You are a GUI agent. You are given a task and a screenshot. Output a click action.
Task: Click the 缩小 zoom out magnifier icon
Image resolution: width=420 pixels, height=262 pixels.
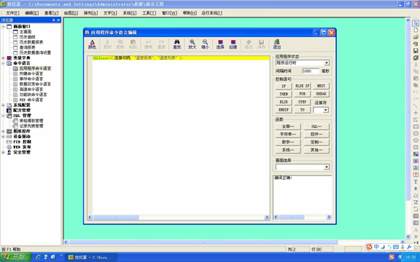pyautogui.click(x=205, y=44)
